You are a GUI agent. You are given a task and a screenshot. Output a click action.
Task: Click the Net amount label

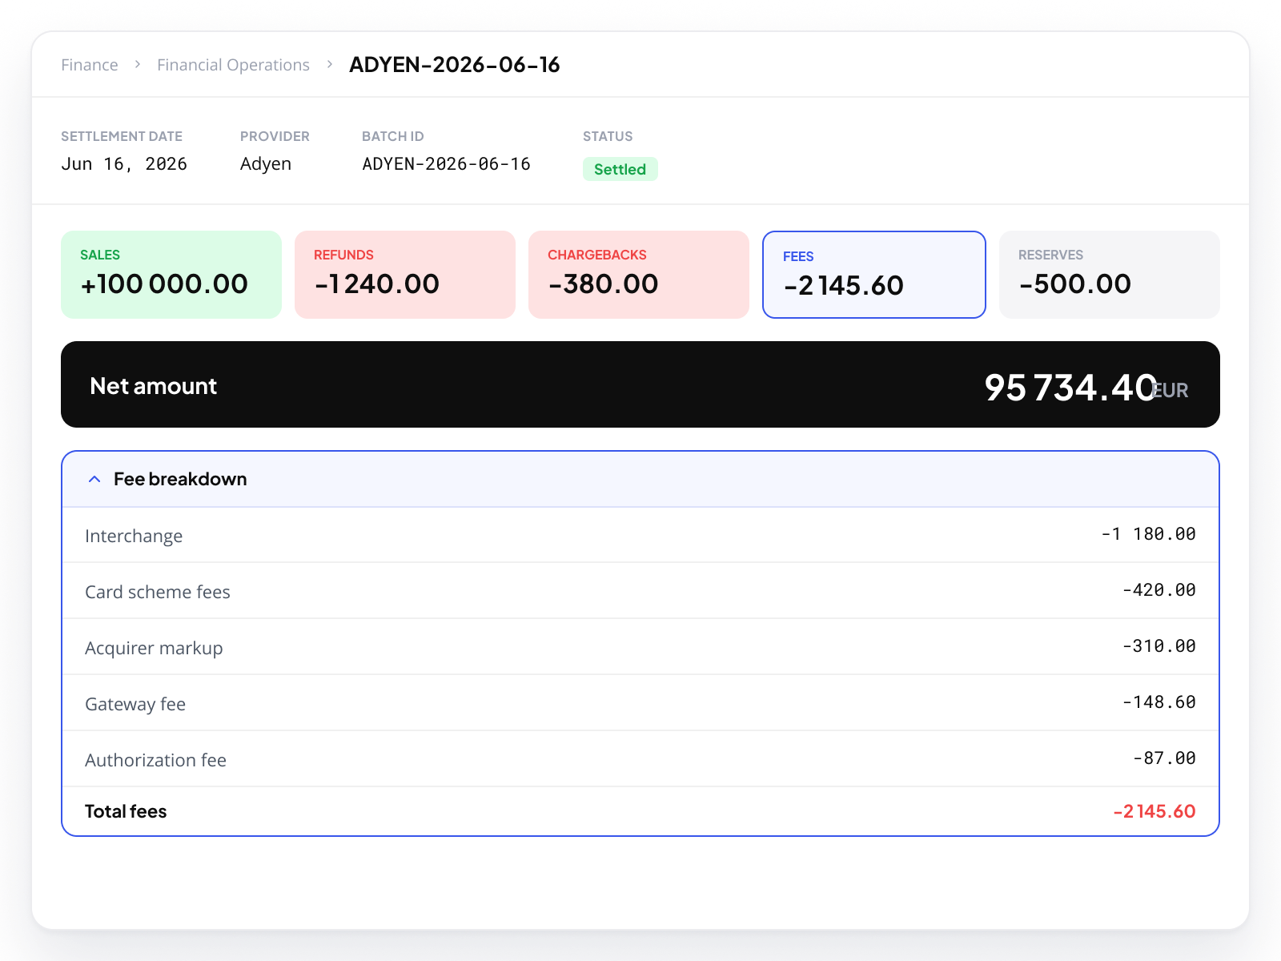tap(153, 386)
